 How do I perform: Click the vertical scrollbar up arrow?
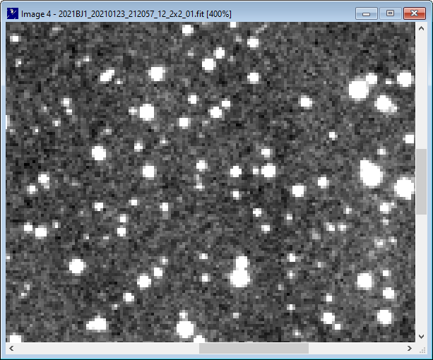coord(421,30)
